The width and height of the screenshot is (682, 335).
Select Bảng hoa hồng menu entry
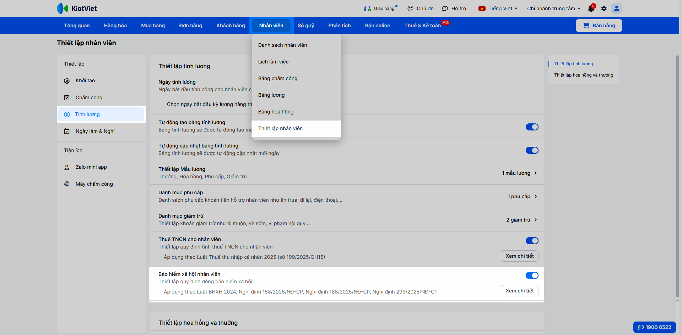[297, 112]
